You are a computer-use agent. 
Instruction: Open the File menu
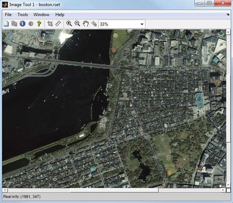pos(8,14)
